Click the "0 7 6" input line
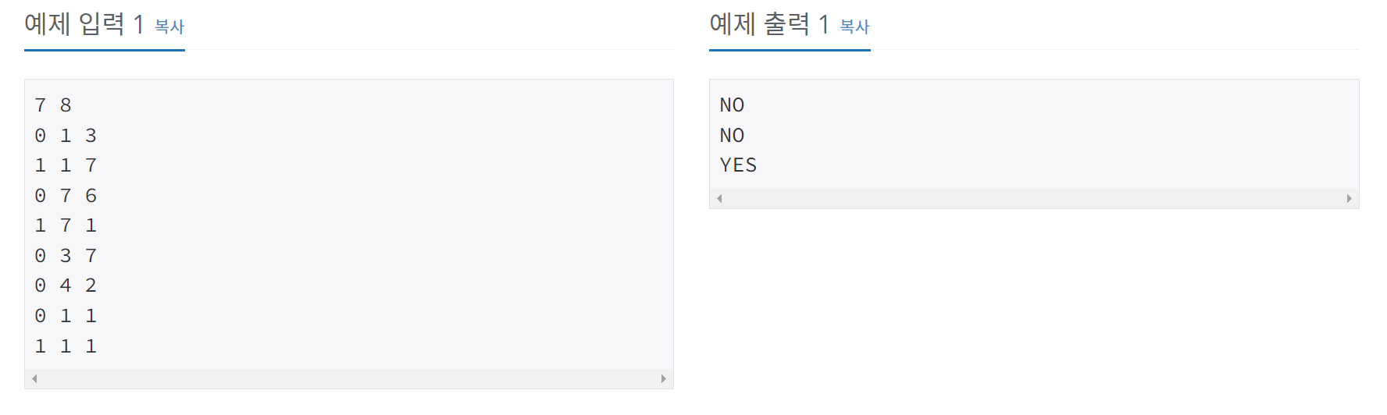 pyautogui.click(x=66, y=196)
